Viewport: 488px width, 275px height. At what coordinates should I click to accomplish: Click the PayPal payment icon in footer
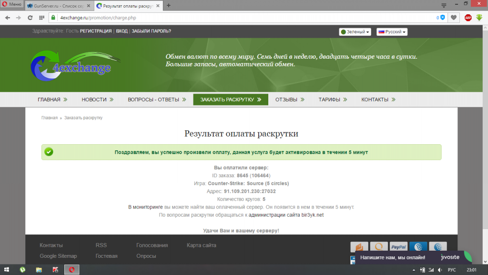[x=397, y=247]
